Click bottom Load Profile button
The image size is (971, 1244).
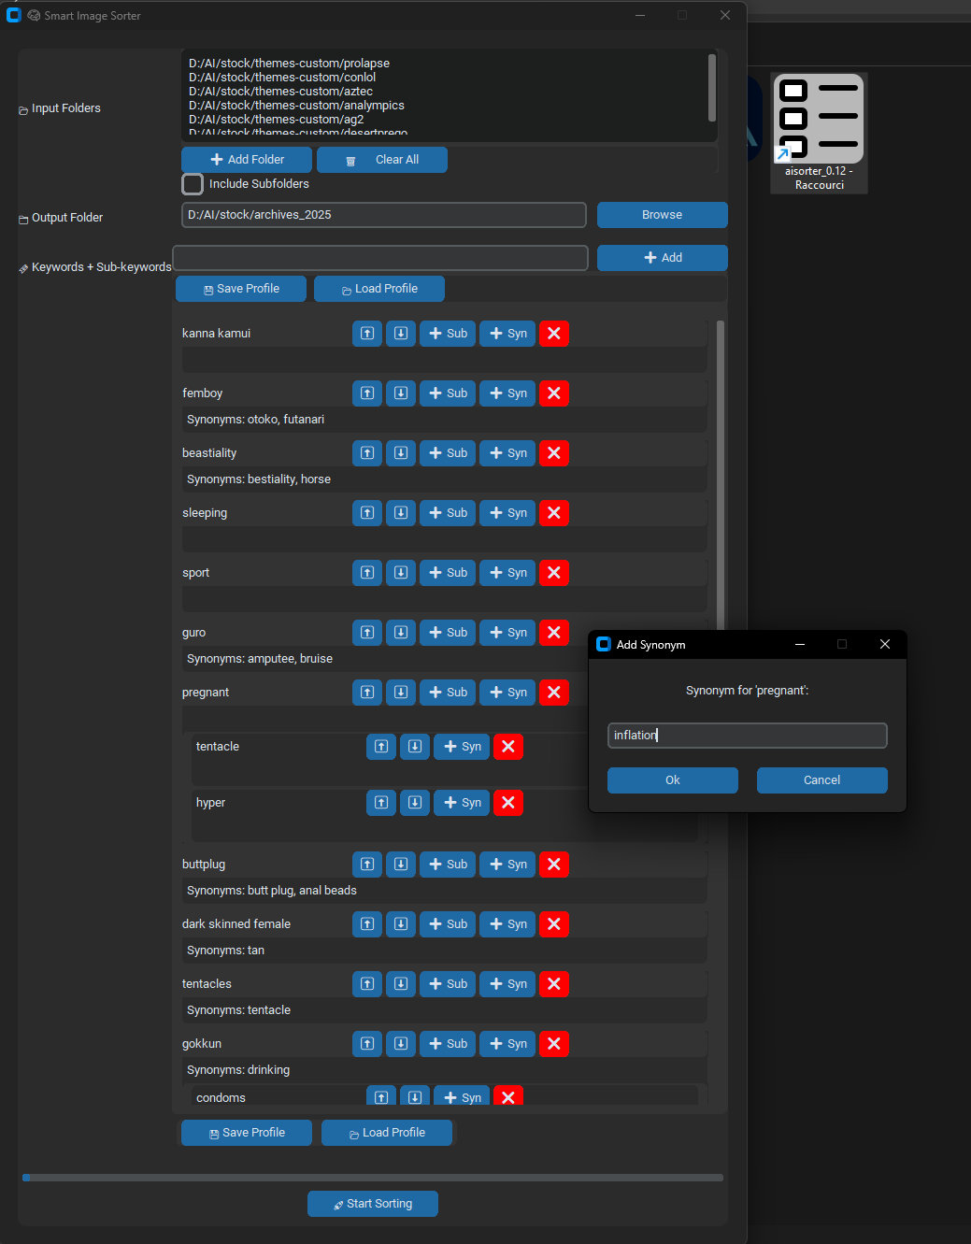pyautogui.click(x=387, y=1133)
